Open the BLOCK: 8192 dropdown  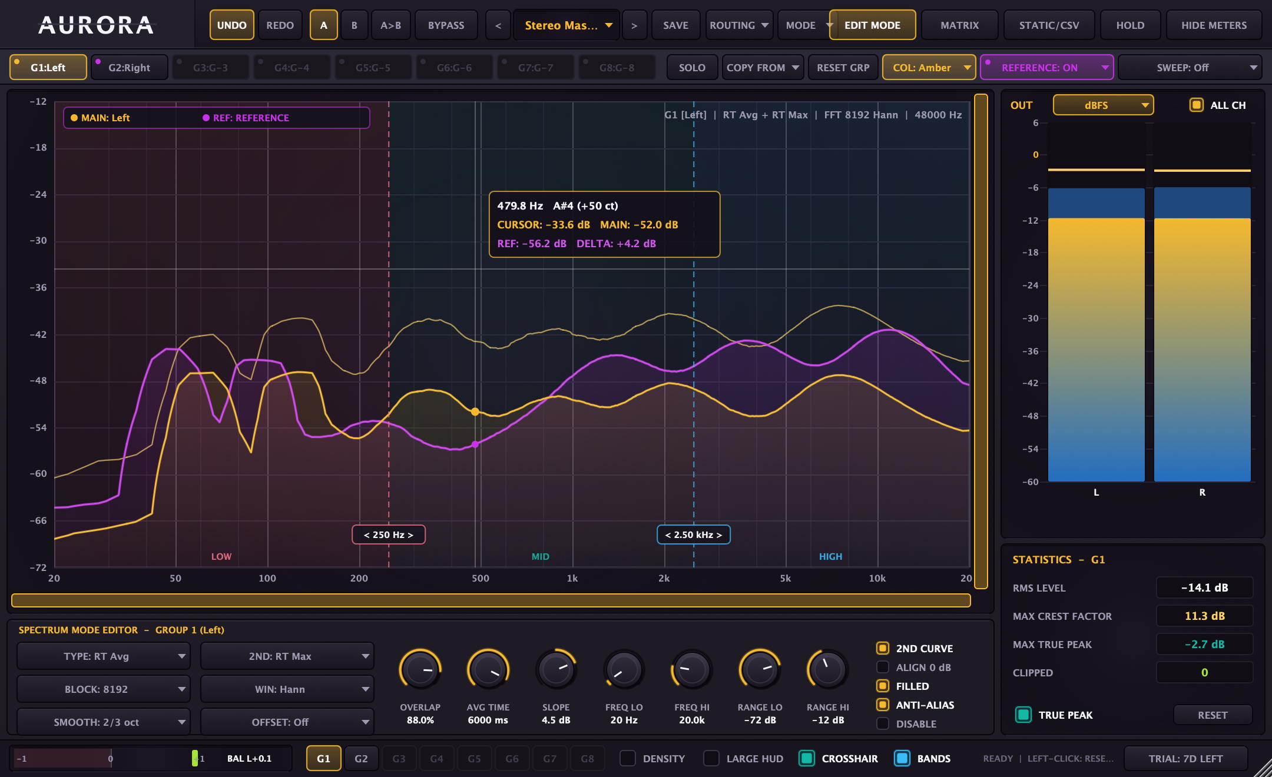tap(104, 689)
